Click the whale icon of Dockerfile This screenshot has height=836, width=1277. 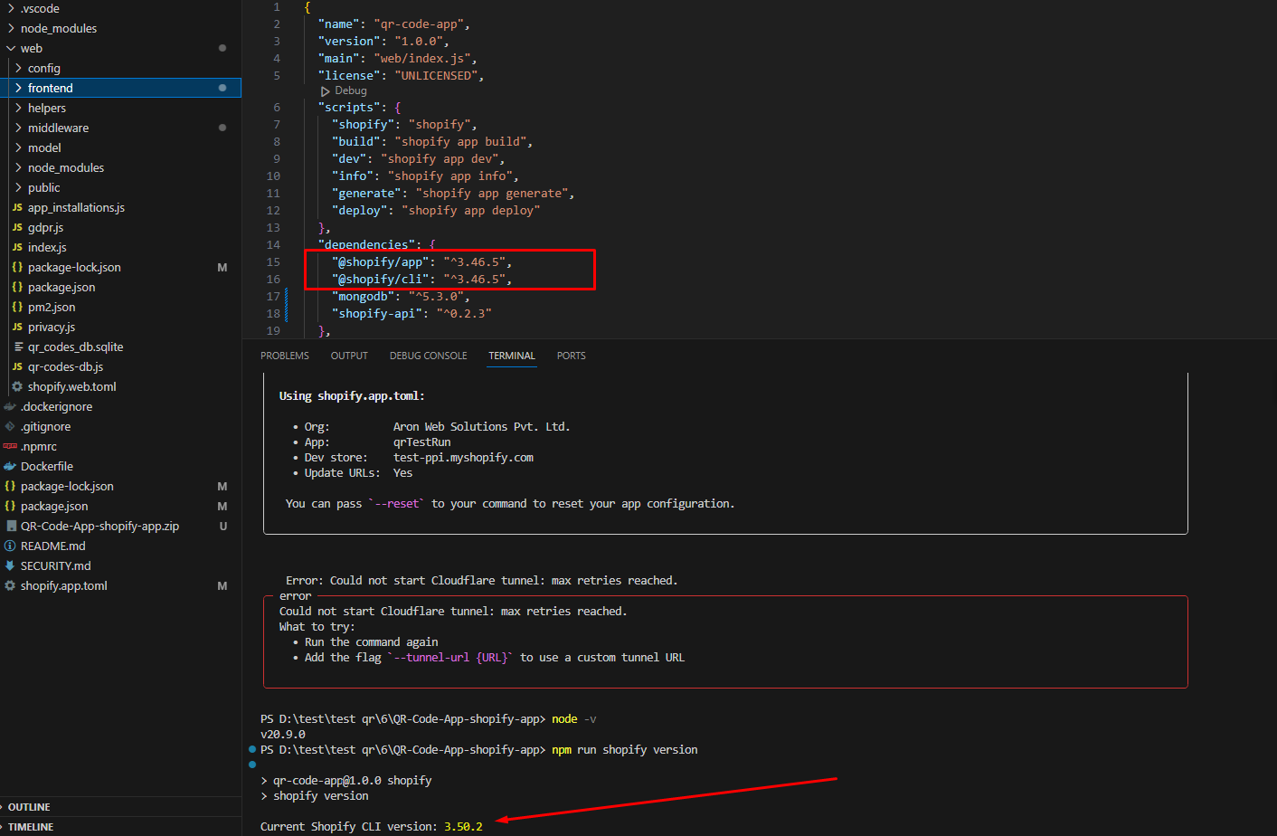pos(10,466)
